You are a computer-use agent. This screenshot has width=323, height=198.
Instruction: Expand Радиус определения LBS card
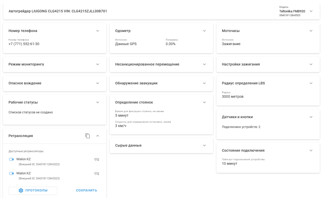pos(311,83)
